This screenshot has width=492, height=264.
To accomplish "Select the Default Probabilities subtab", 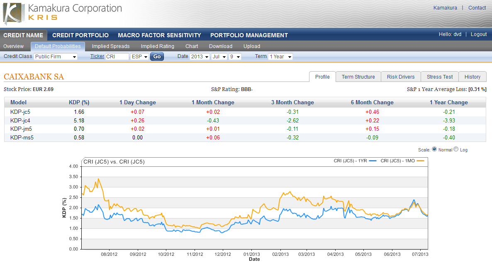I will 58,46.
